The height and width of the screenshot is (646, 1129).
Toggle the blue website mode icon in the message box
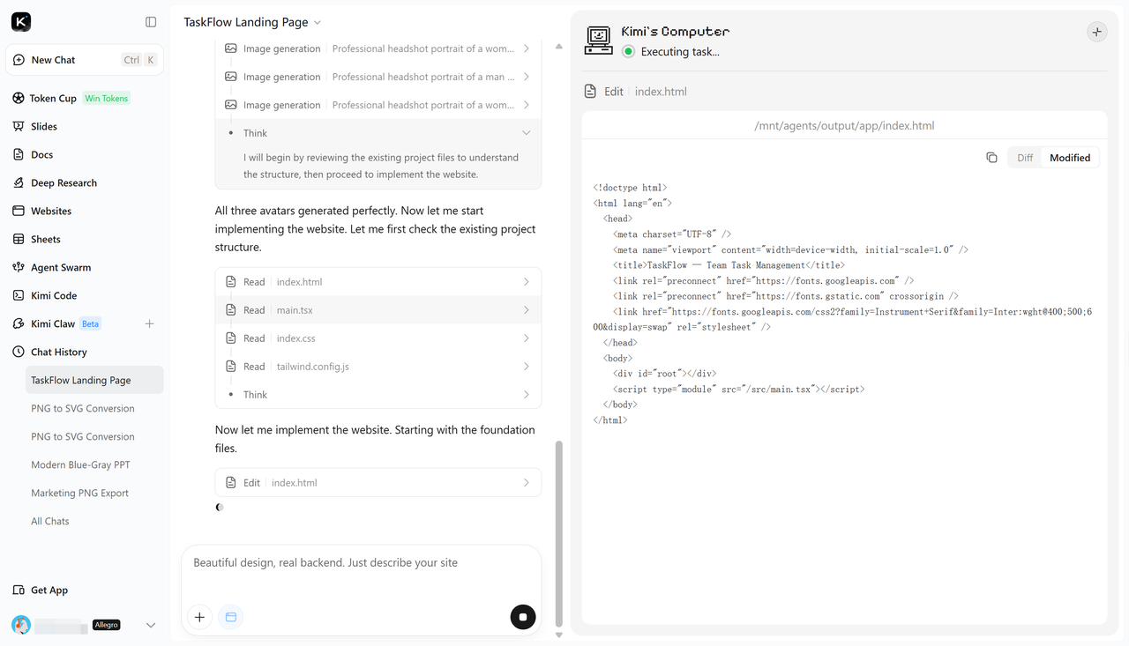coord(231,617)
